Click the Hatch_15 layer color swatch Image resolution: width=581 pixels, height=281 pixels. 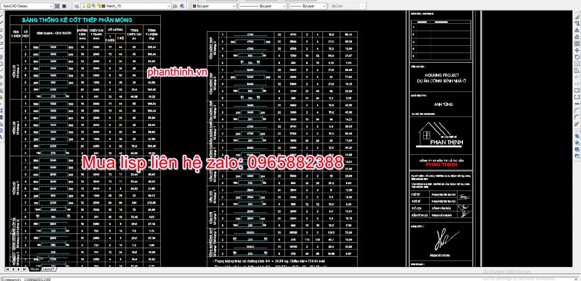click(103, 6)
